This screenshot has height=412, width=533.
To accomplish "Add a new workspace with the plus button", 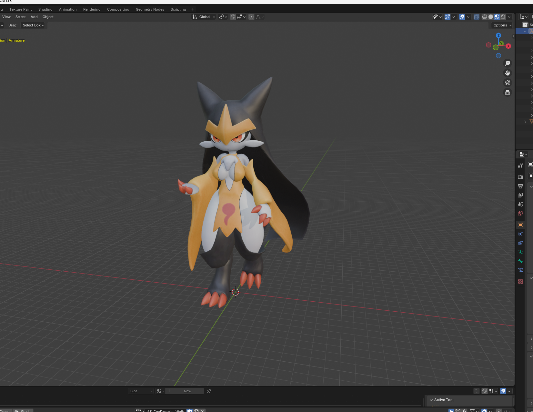I will tap(193, 9).
